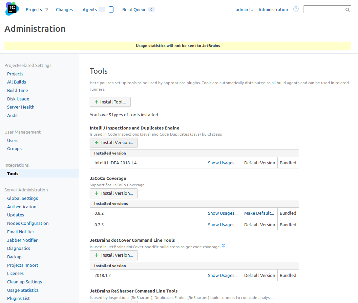Open Authentication settings
This screenshot has width=358, height=303.
[x=22, y=207]
